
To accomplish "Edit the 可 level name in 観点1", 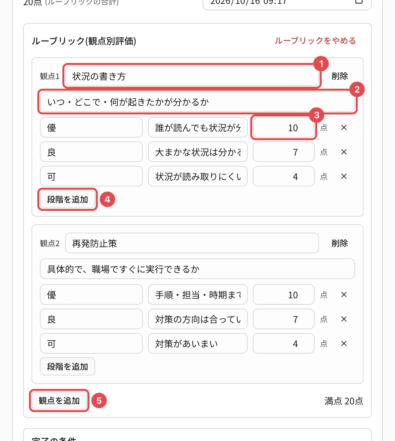I will click(91, 176).
